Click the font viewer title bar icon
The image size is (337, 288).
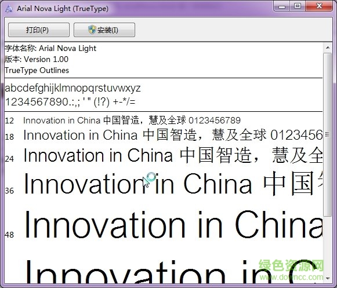9,9
